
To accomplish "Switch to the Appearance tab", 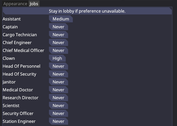I will coord(15,4).
